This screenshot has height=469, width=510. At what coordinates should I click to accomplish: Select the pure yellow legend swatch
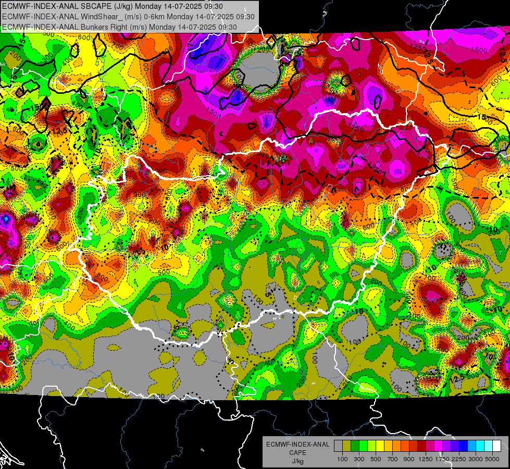380,446
